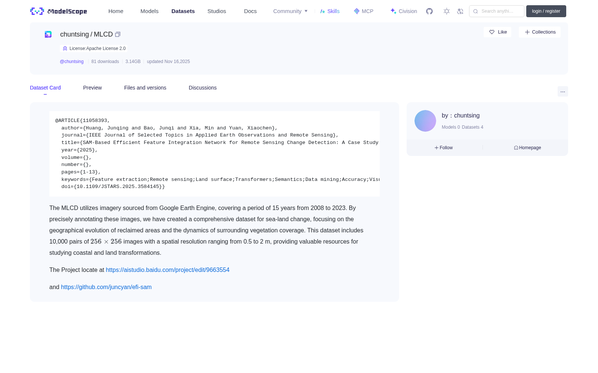Click the 'by：chuntsing' author name

click(460, 116)
